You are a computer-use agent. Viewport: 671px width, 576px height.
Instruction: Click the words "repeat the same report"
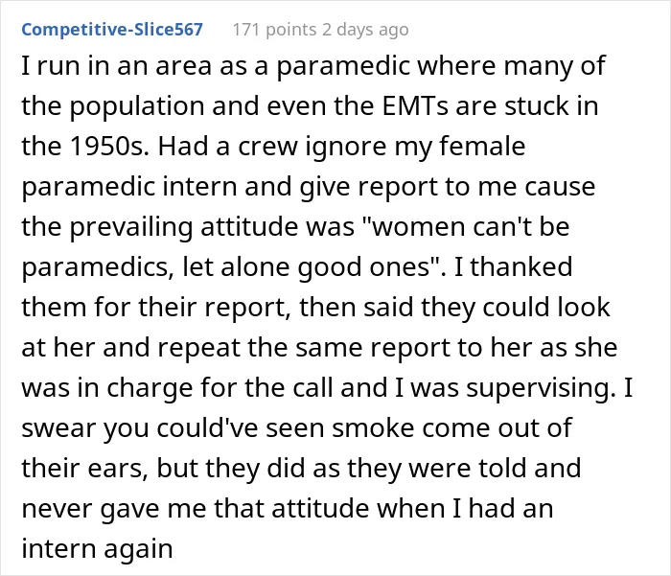click(x=305, y=348)
